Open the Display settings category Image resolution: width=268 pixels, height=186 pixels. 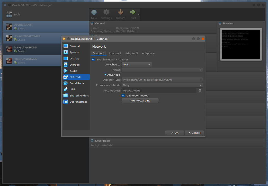pyautogui.click(x=76, y=58)
